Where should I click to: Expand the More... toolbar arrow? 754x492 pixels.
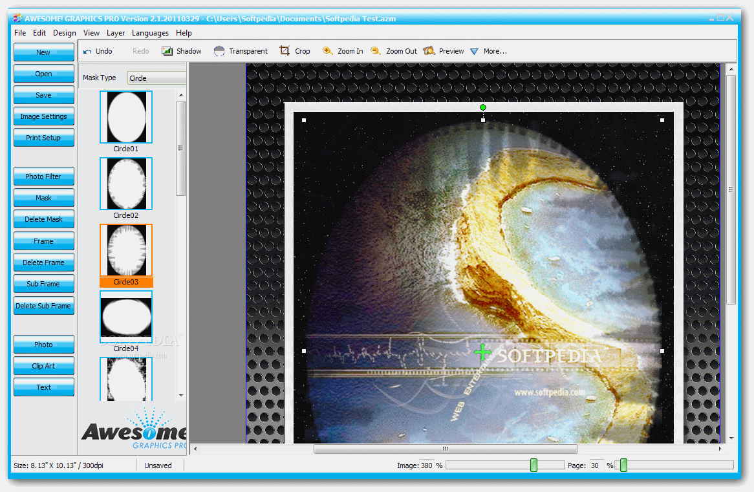point(474,52)
